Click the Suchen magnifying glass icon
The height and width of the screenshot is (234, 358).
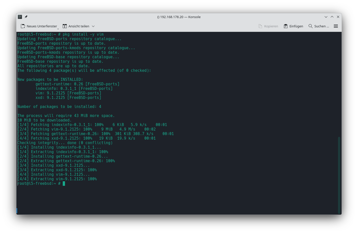tap(310, 26)
